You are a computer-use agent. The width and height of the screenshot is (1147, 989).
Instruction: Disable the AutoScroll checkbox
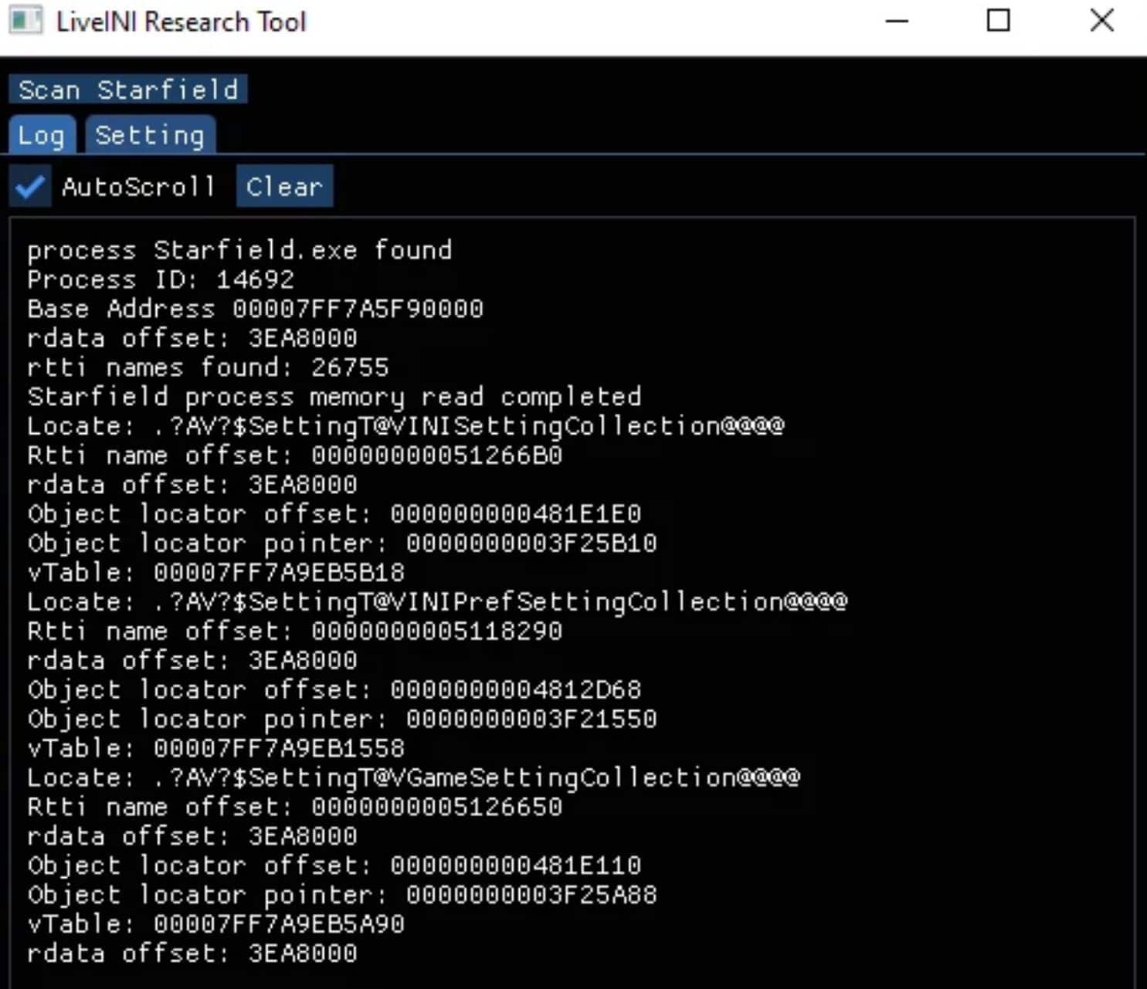click(x=30, y=186)
